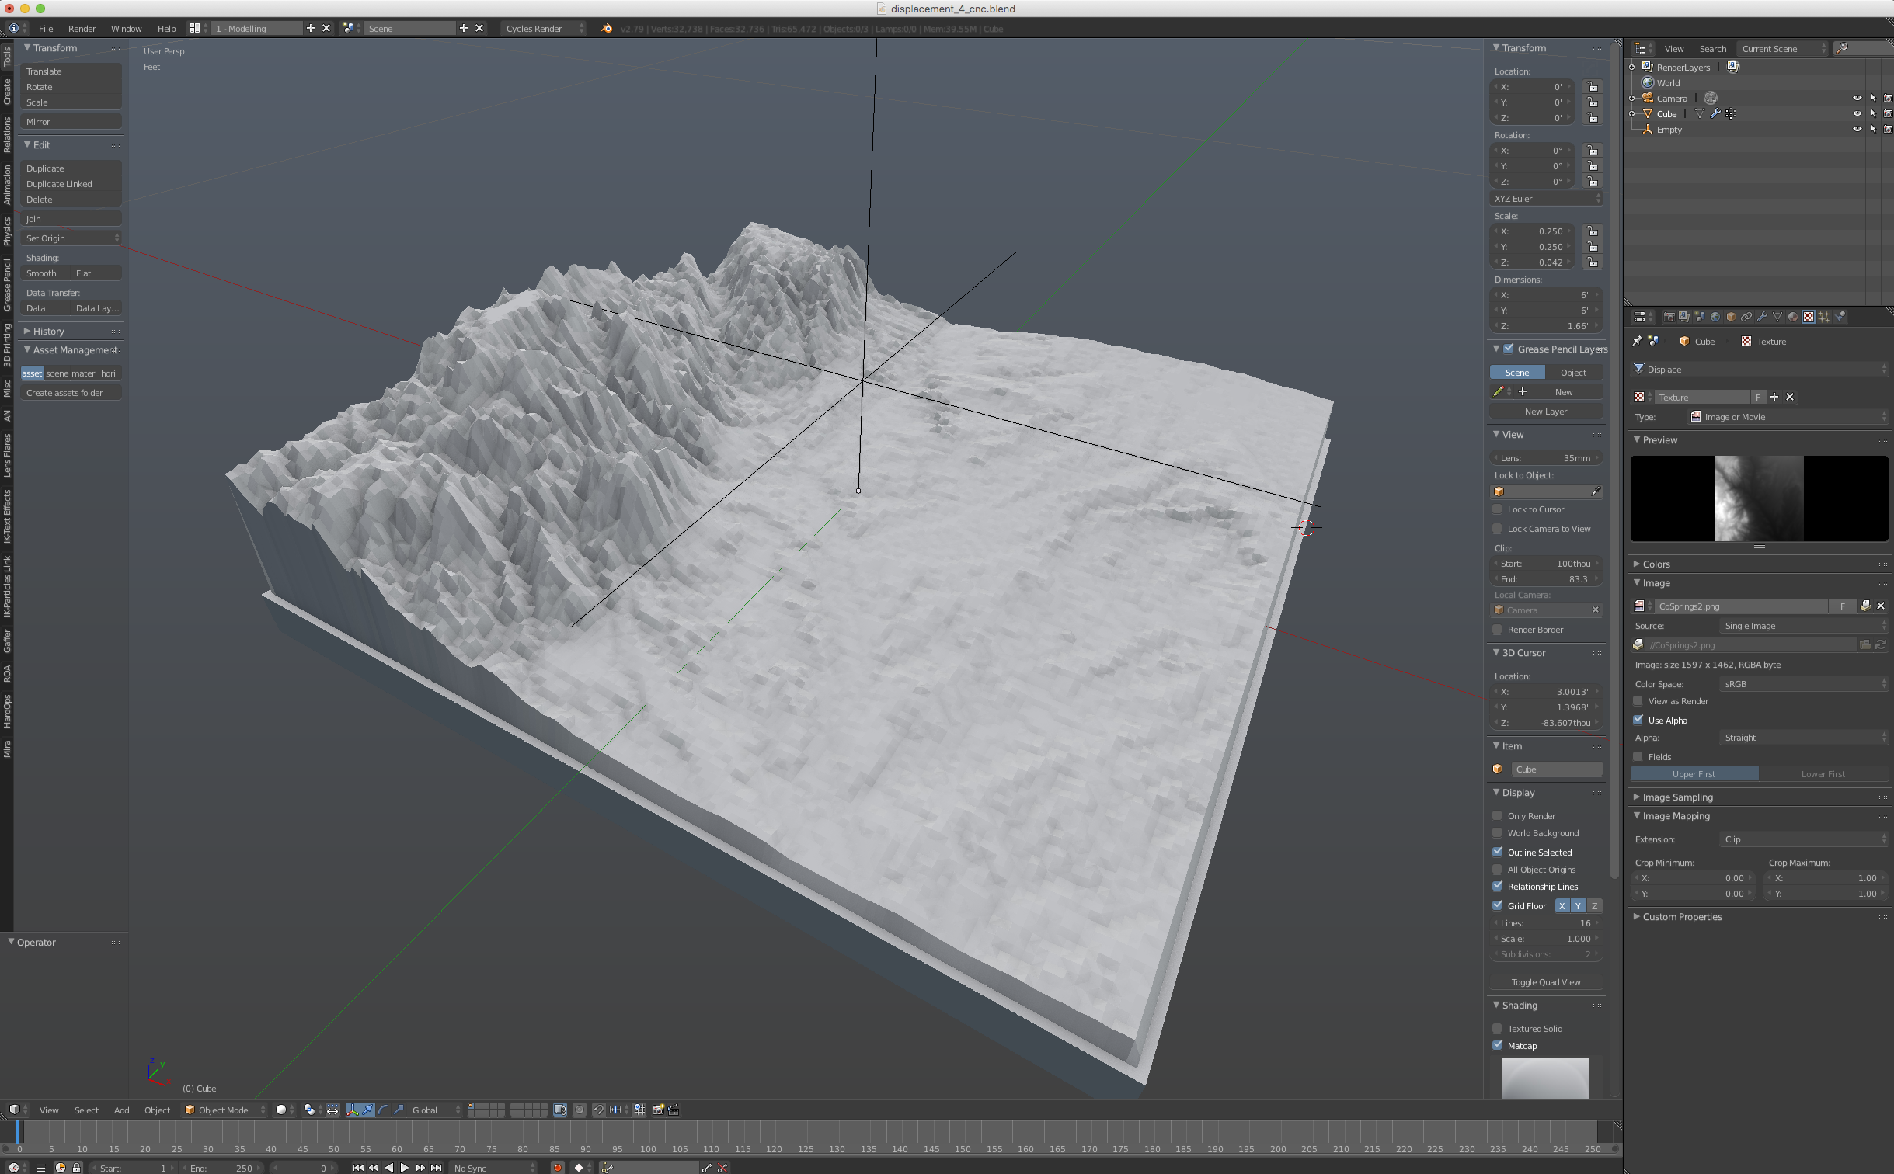Click the Duplicate Linked button

coord(71,184)
